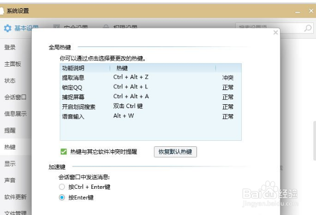Click the Ctrl + Alt + A hotkey value
The width and height of the screenshot is (316, 215).
[x=131, y=97]
